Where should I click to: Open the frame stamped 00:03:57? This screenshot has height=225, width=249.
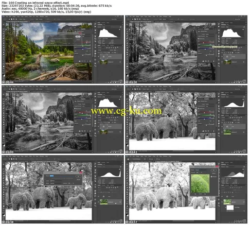tap(186, 190)
